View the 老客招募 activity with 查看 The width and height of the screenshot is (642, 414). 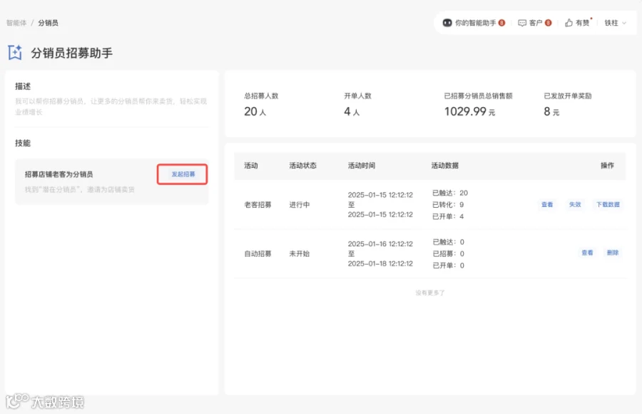pos(547,205)
